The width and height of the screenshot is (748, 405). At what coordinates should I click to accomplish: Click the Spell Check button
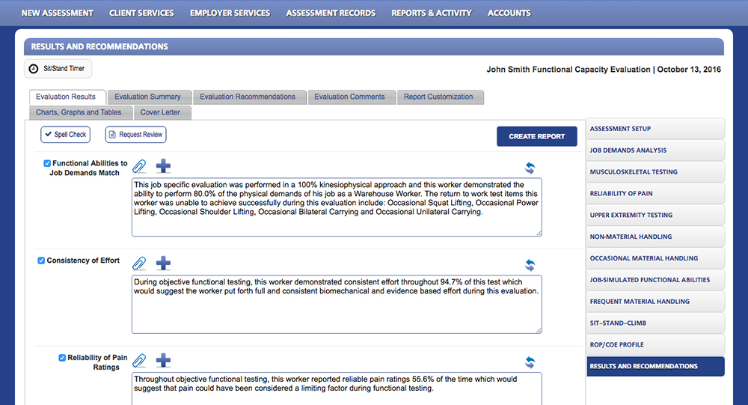pos(65,135)
